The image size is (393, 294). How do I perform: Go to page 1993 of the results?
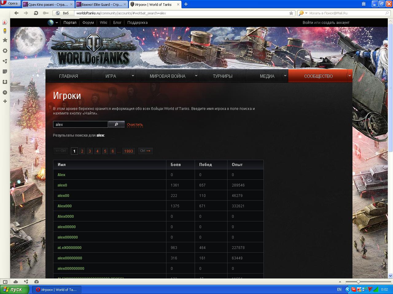(x=128, y=151)
